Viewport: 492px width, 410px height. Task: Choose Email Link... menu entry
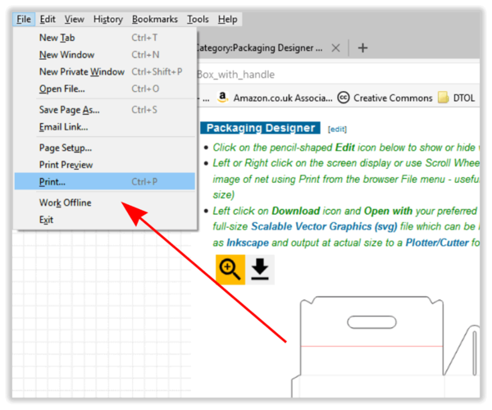(105, 127)
